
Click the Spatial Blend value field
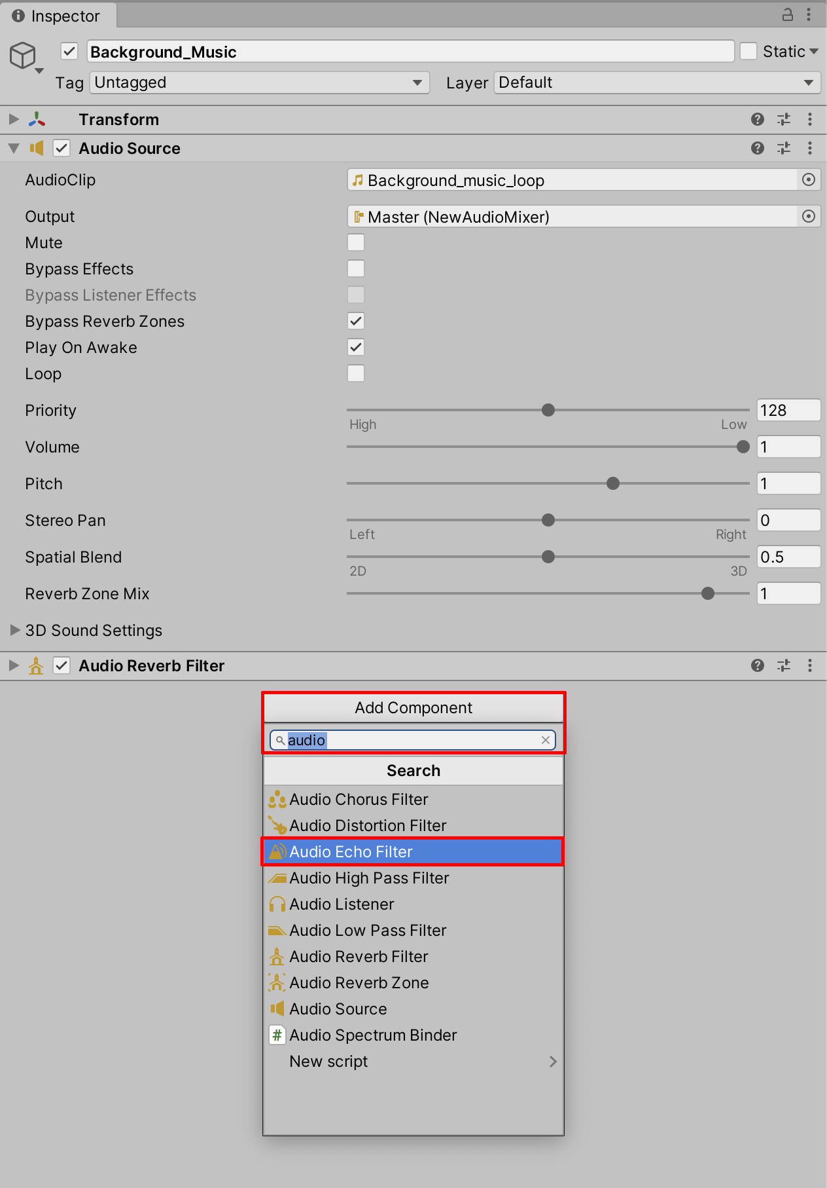coord(788,557)
